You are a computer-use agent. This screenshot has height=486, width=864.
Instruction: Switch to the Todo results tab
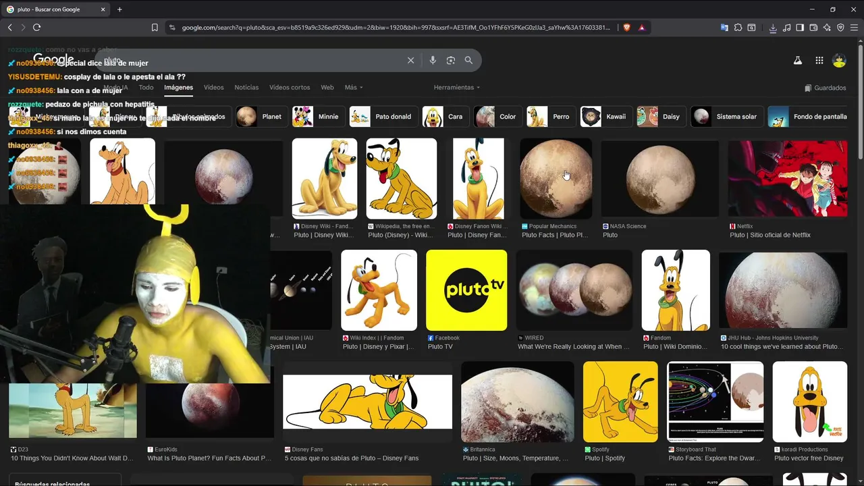(x=146, y=87)
